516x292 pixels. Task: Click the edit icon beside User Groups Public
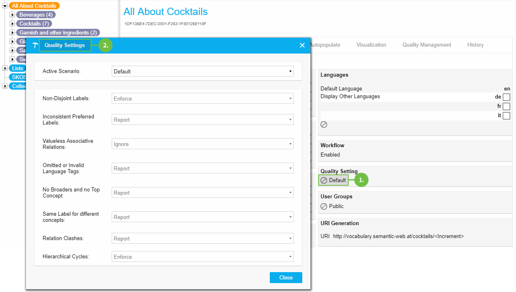tap(324, 206)
